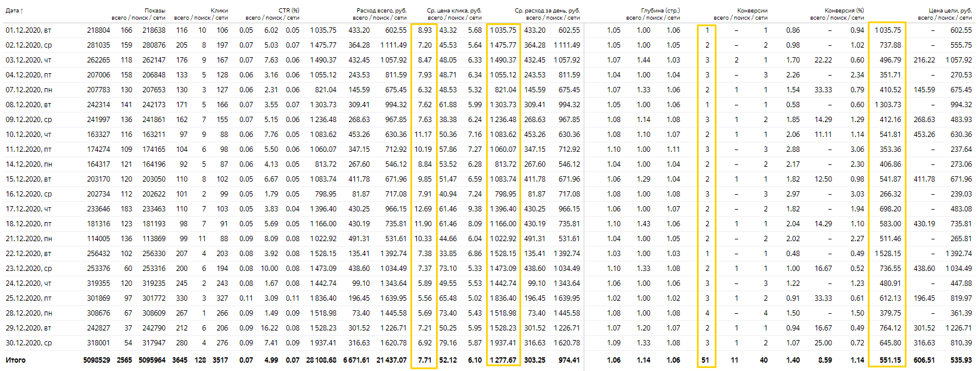
Task: Select the 09.12.2020, ср date row
Action: (29, 119)
